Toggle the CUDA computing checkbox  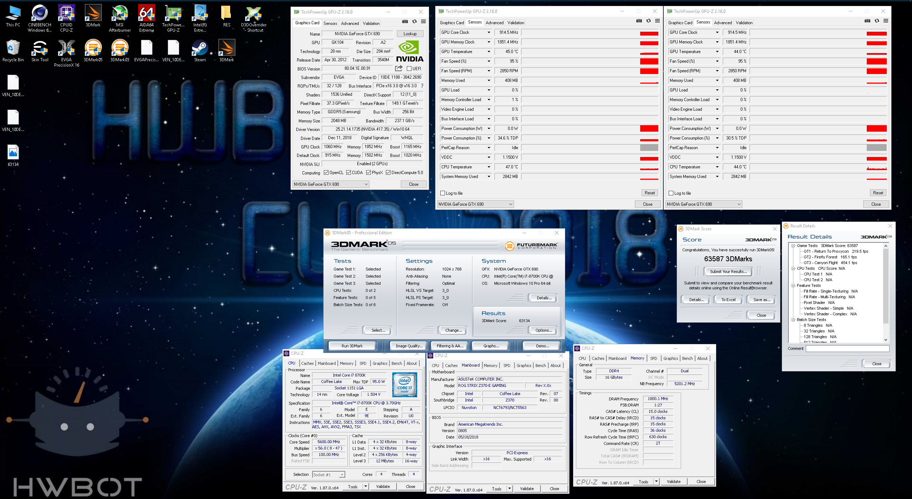click(348, 173)
